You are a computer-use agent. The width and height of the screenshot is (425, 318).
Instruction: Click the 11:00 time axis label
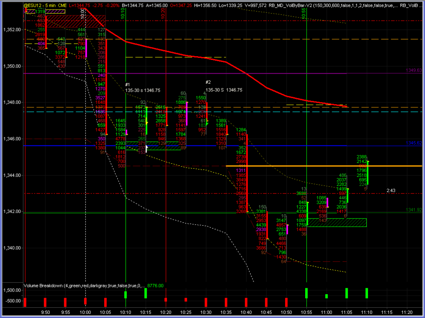tap(326, 312)
